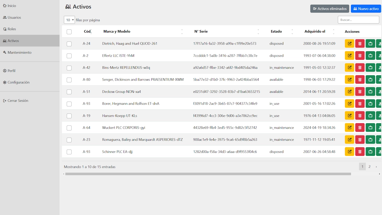Click the yellow edit icon for asset A-24
Screen dimensions: 382x215
pyautogui.click(x=349, y=44)
